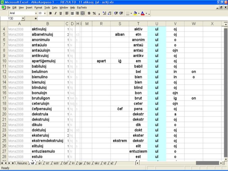Decrease cell indent
The width and height of the screenshot is (228, 171).
[116, 14]
